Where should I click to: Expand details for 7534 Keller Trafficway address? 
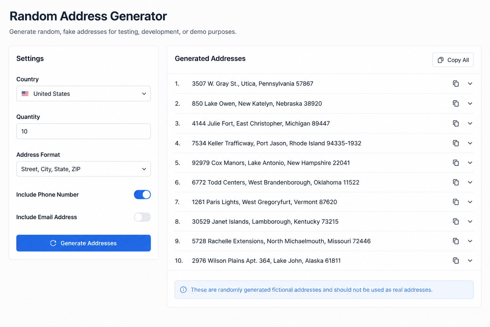click(470, 143)
